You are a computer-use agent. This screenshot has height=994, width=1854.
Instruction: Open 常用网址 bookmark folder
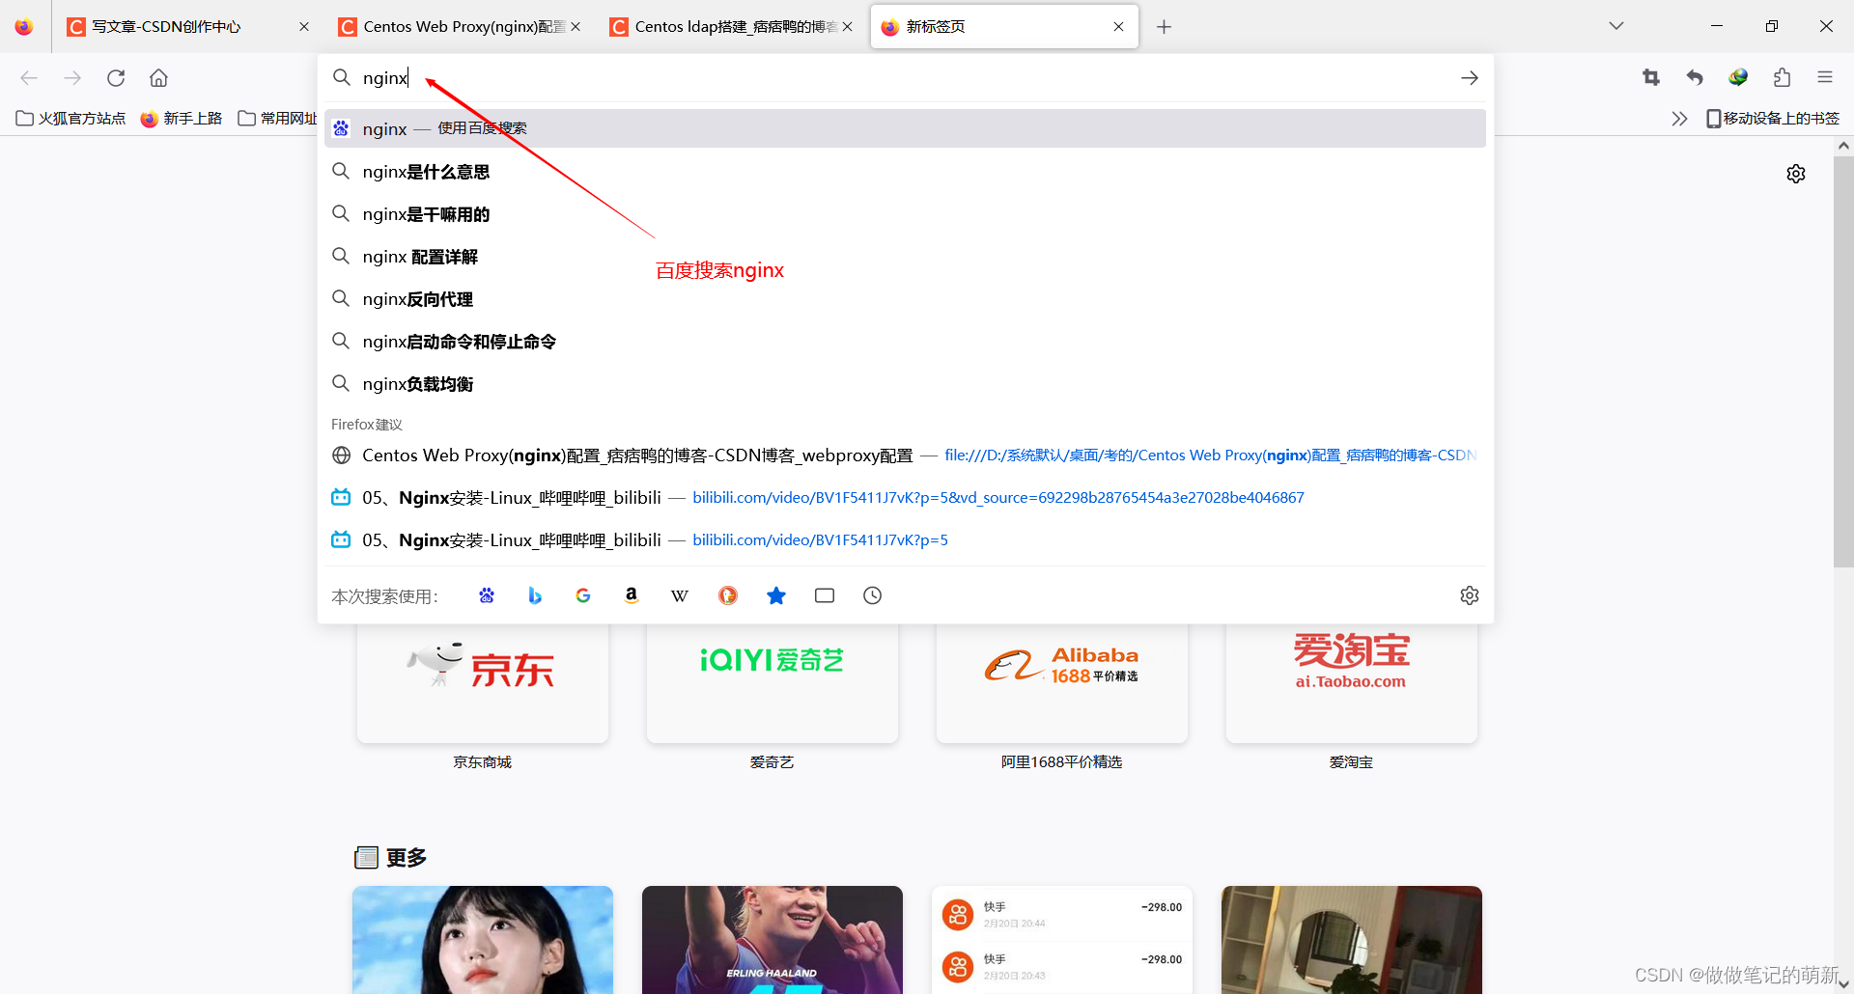(278, 119)
